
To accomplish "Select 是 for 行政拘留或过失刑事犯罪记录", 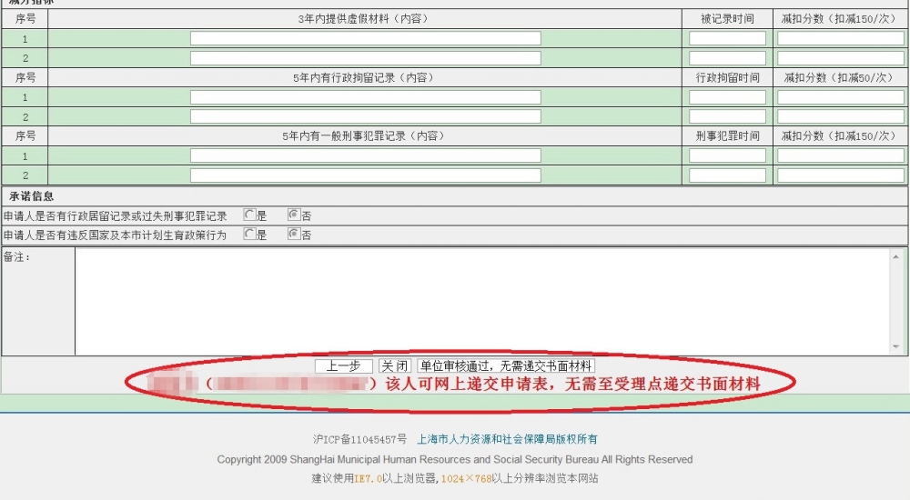I will coord(249,215).
